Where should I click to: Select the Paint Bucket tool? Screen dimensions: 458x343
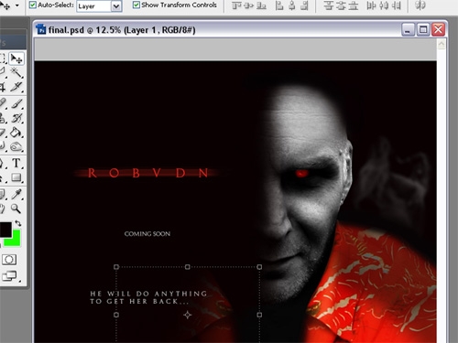click(16, 133)
